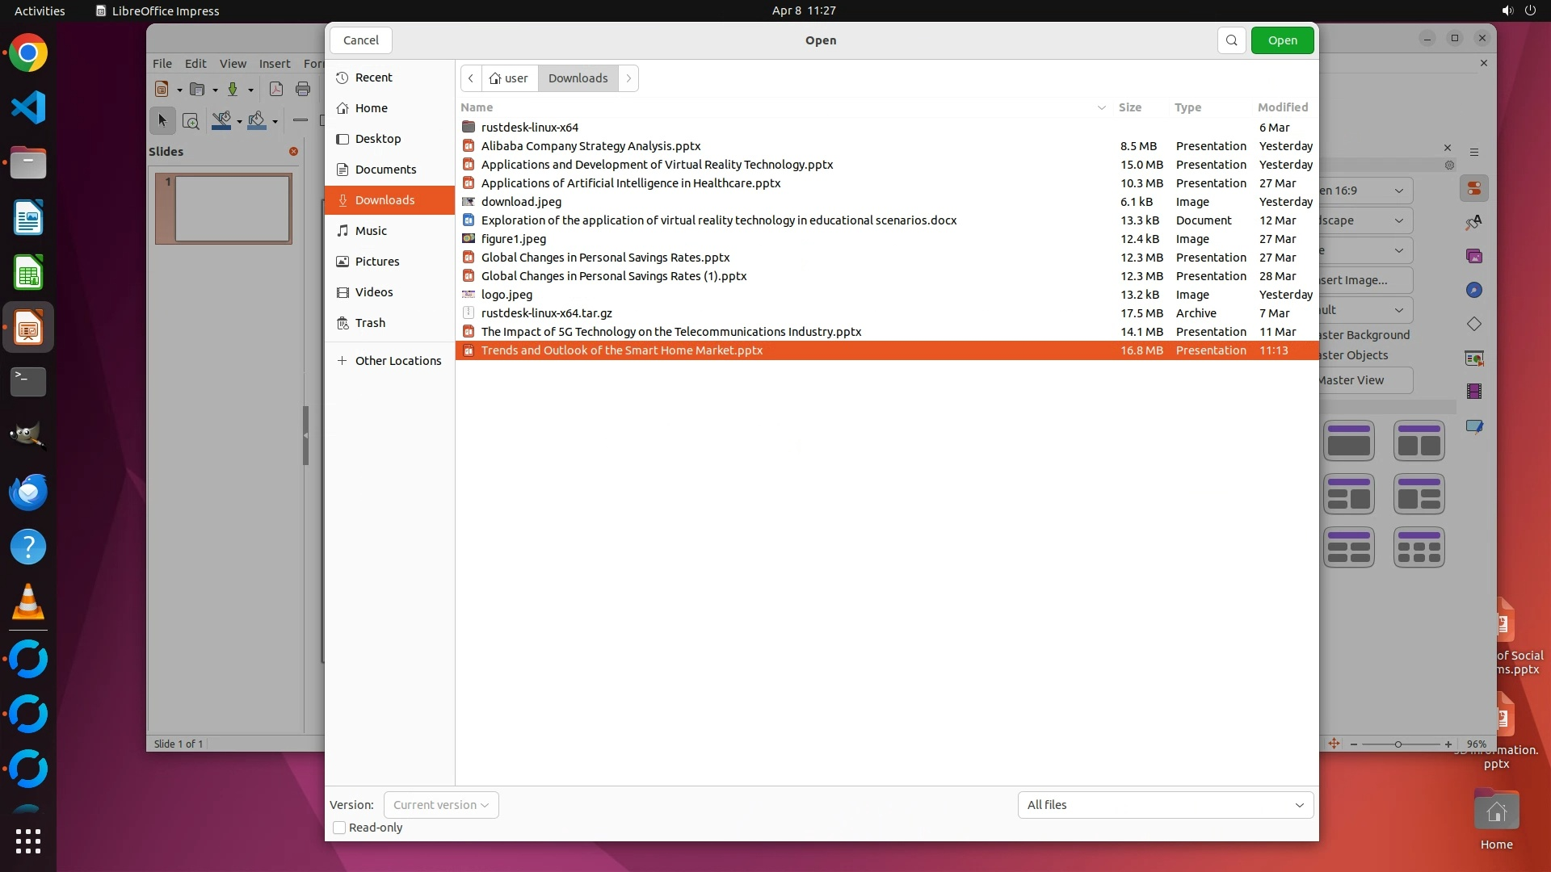Click the forward arrow in the path bar
This screenshot has width=1551, height=872.
[x=628, y=78]
